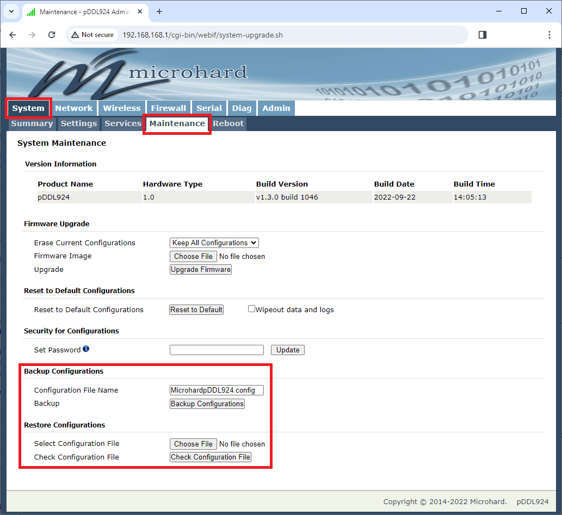The width and height of the screenshot is (562, 515).
Task: Go to the Reboot submenu tab
Action: click(228, 123)
